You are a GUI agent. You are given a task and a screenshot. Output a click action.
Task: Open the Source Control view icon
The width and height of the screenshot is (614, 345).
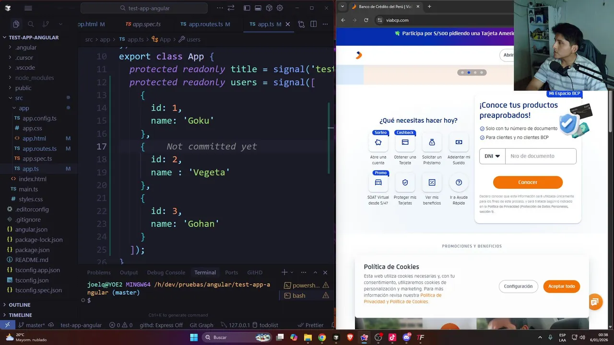coord(46,24)
